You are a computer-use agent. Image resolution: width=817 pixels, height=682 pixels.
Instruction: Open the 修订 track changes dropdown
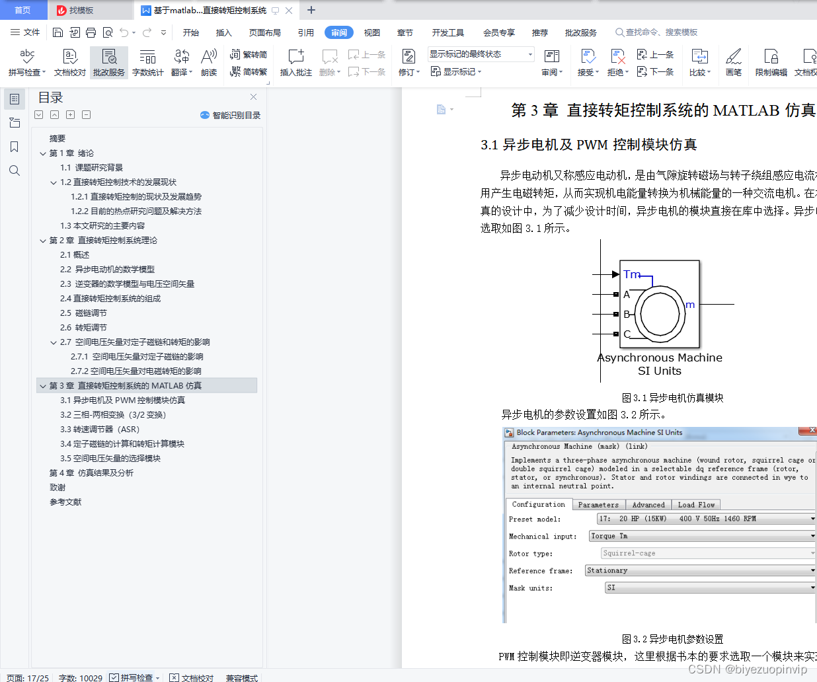[408, 71]
